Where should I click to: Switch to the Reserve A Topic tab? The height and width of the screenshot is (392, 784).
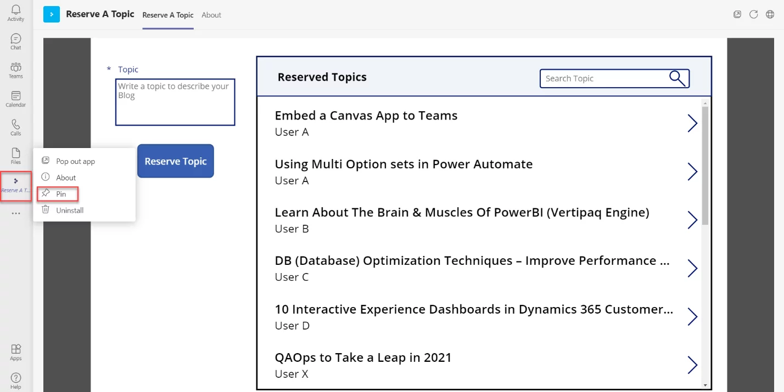pos(168,15)
